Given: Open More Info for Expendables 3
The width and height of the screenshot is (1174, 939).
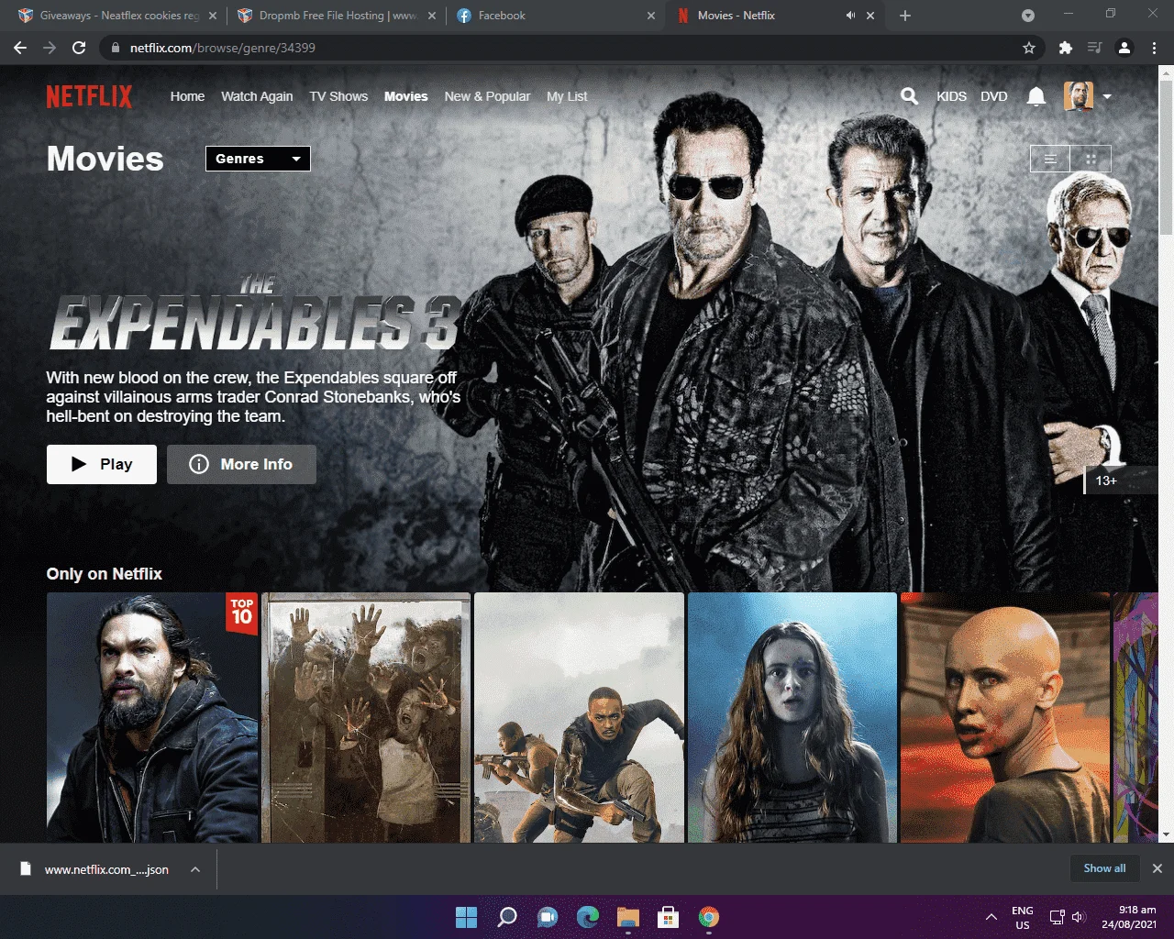Looking at the screenshot, I should [241, 464].
